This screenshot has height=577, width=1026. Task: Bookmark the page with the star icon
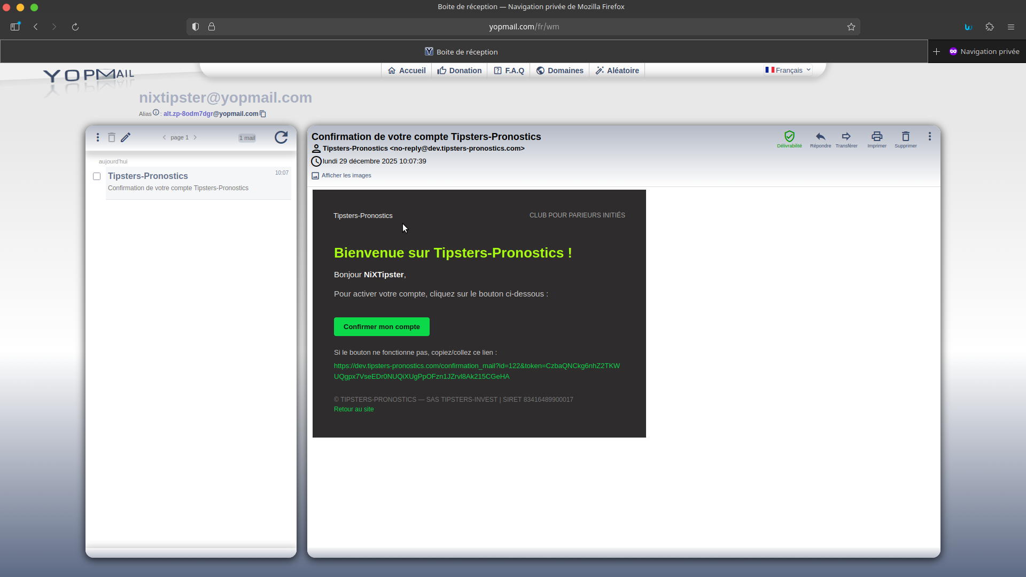[x=851, y=27]
